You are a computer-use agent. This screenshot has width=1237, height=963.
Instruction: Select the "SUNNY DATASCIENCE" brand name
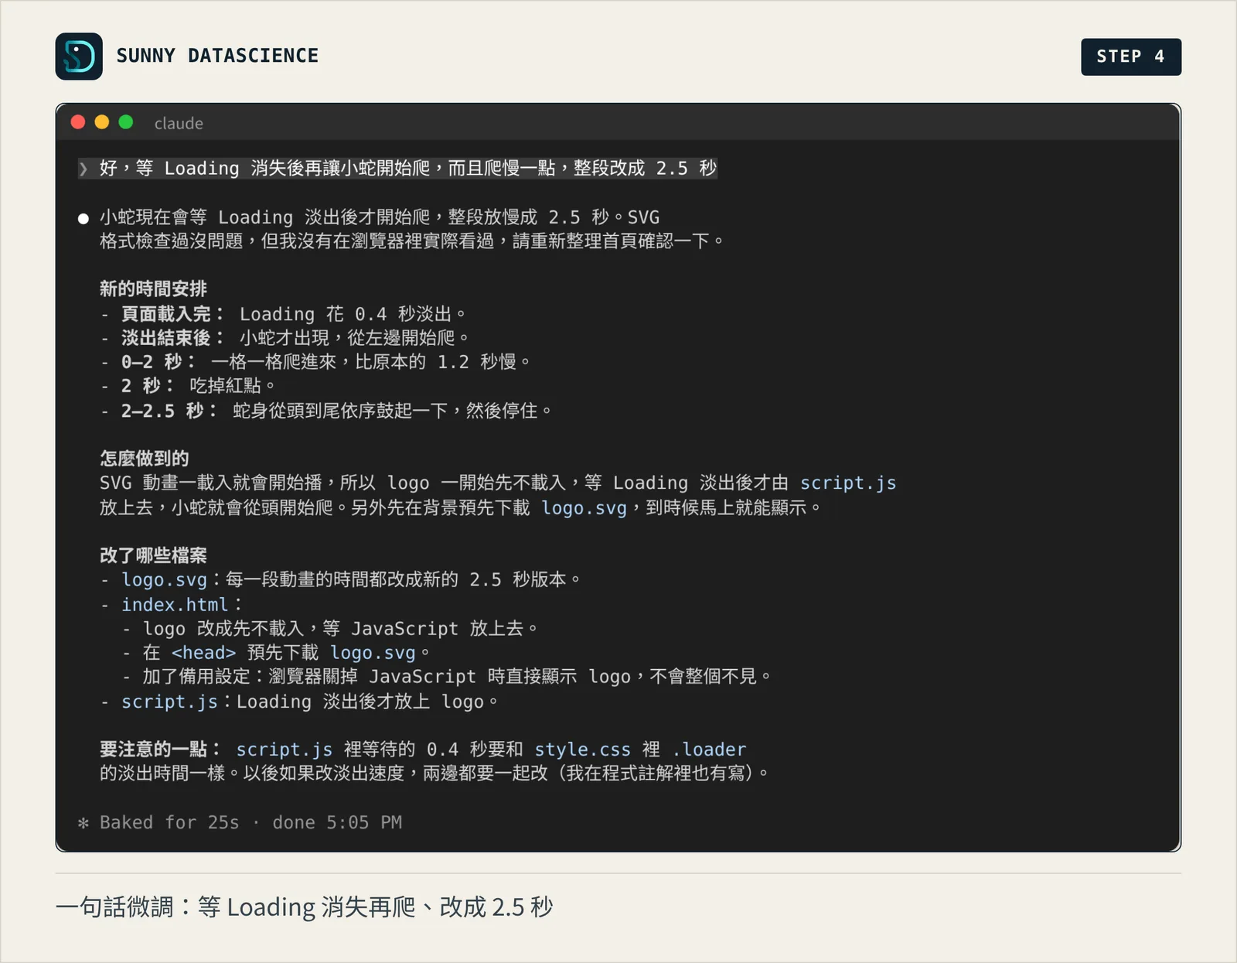click(x=217, y=56)
